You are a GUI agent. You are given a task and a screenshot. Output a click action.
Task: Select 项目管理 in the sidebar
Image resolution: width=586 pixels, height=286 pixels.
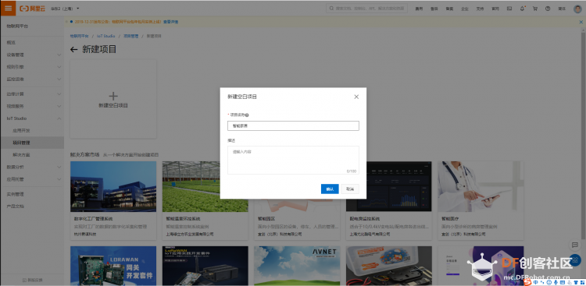(x=32, y=143)
